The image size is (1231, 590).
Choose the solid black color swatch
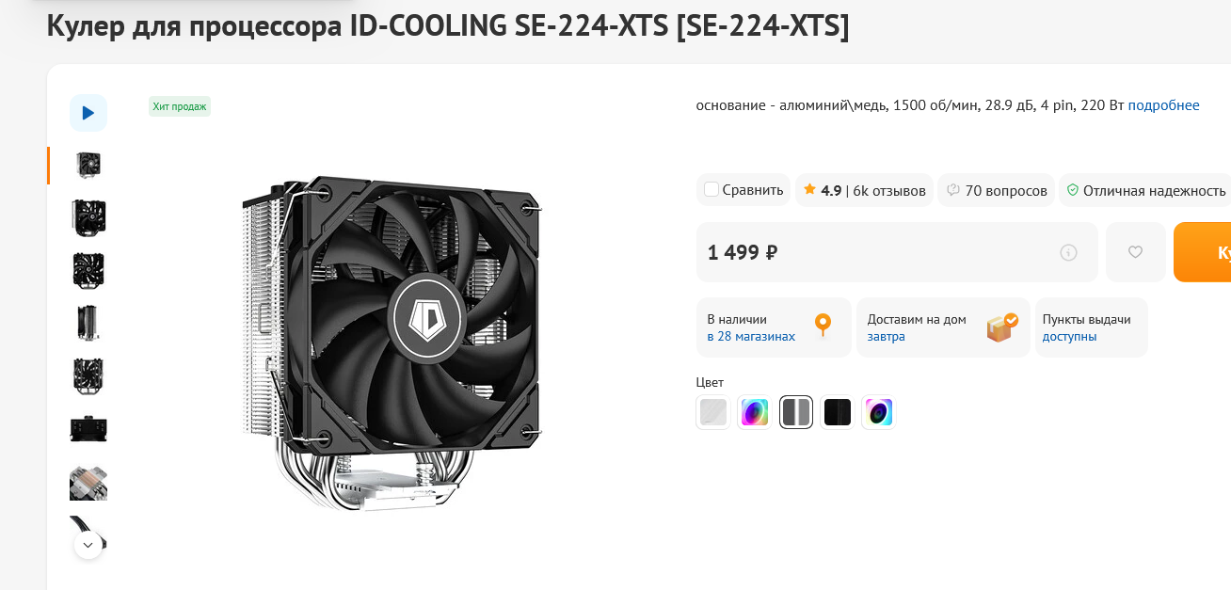[x=838, y=412]
